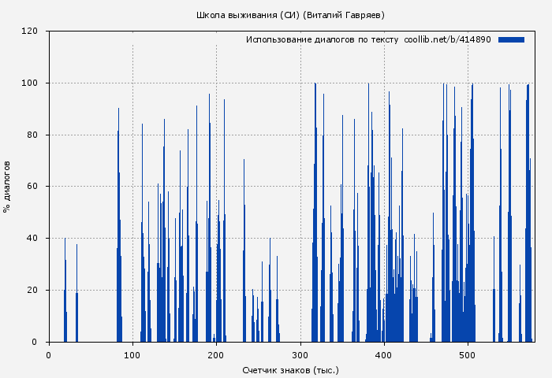Open the coollib.net/b/414890 legend text

click(447, 39)
